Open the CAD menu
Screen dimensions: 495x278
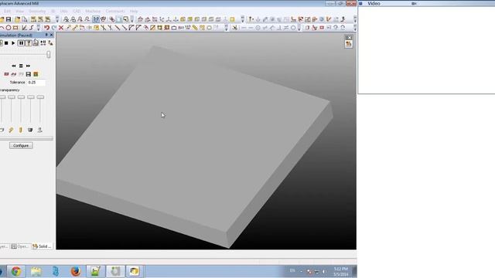pos(77,11)
